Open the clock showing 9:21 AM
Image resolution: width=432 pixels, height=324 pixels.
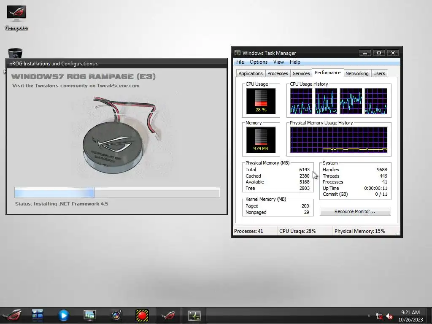click(410, 316)
